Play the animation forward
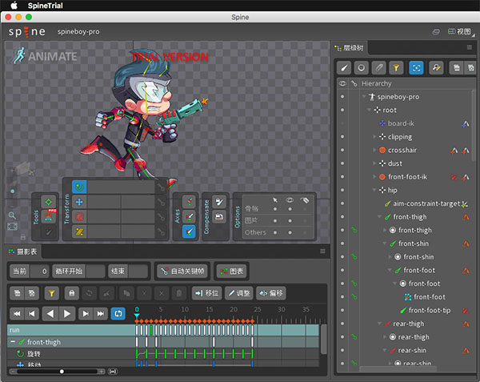 (67, 314)
